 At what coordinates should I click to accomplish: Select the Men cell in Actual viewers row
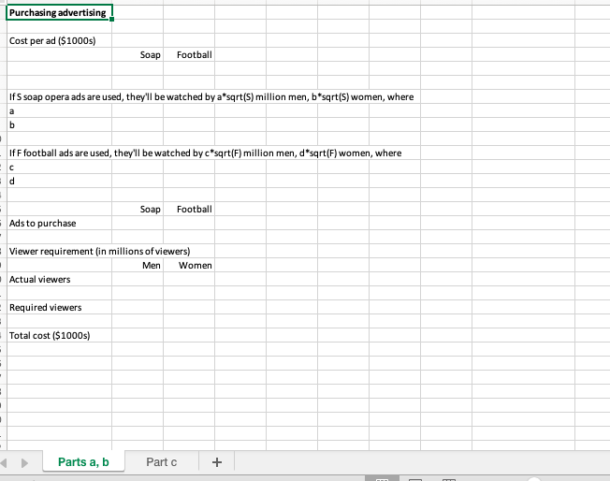click(x=138, y=279)
